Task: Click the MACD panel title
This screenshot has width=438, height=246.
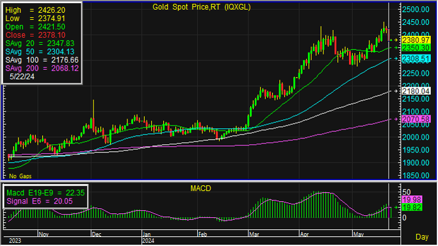Action: coord(200,188)
